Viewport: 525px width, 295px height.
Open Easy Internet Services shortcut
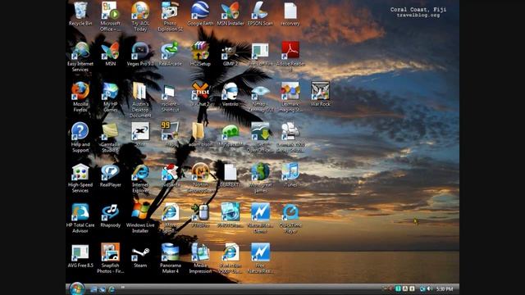[80, 57]
